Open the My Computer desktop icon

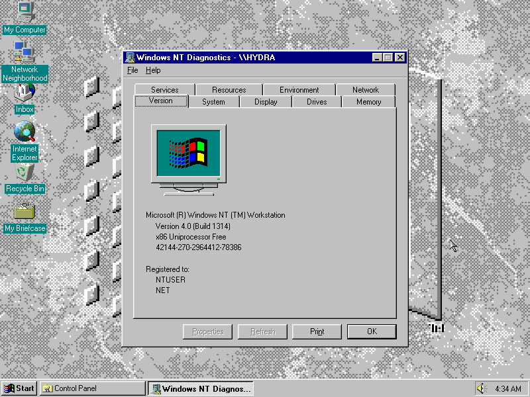click(x=25, y=11)
